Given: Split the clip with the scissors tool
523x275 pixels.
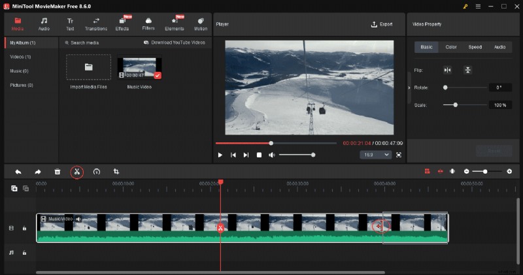Looking at the screenshot, I should [76, 172].
